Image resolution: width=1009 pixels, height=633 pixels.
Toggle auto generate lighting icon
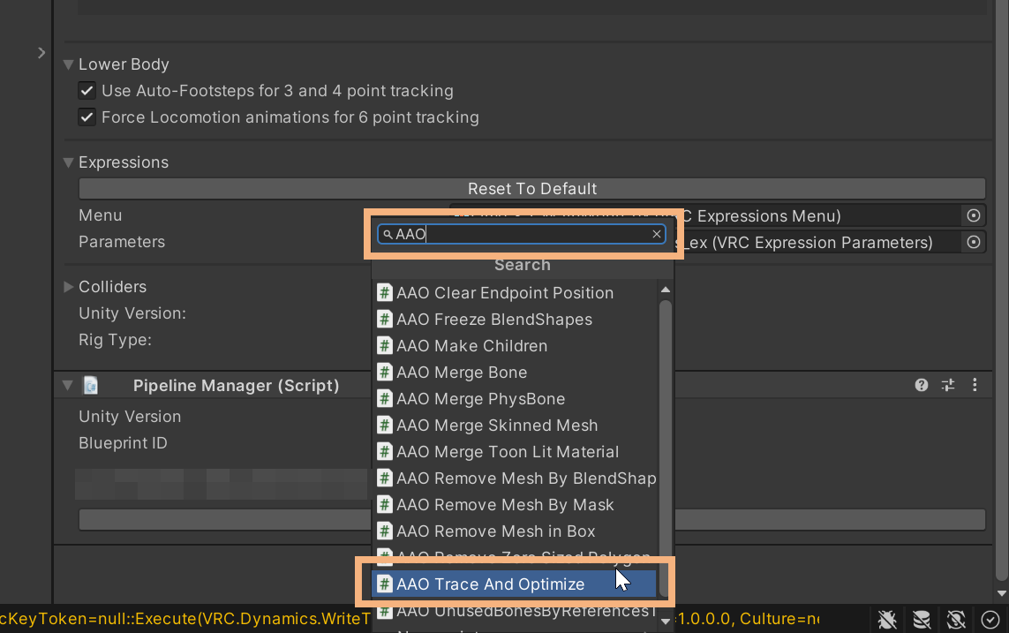956,620
